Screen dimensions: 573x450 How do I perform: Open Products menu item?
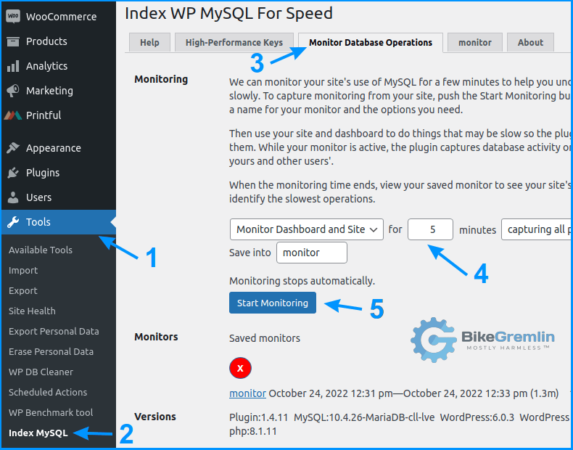coord(59,41)
